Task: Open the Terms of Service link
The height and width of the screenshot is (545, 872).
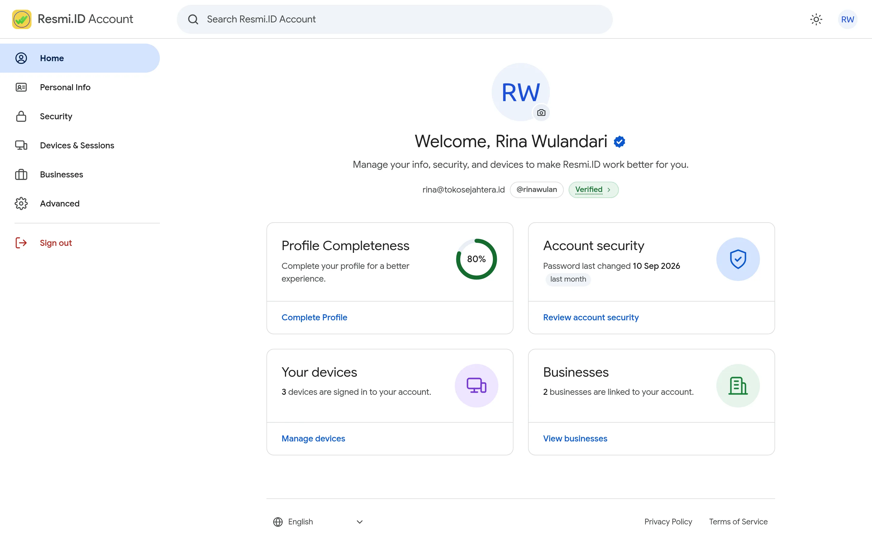Action: point(738,522)
